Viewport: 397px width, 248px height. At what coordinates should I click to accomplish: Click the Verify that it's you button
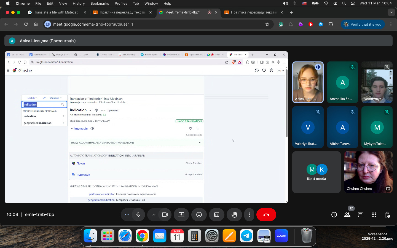tap(363, 24)
